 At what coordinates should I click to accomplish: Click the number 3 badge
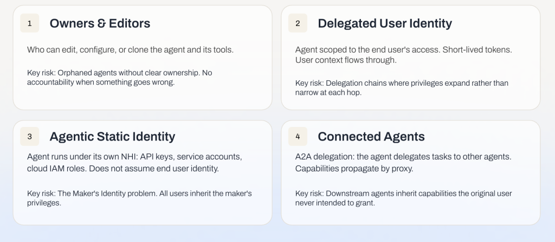click(x=29, y=136)
